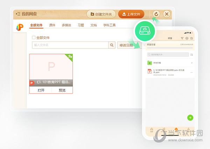
Task: Click the 101 PPT logo icon
Action: tap(20, 27)
